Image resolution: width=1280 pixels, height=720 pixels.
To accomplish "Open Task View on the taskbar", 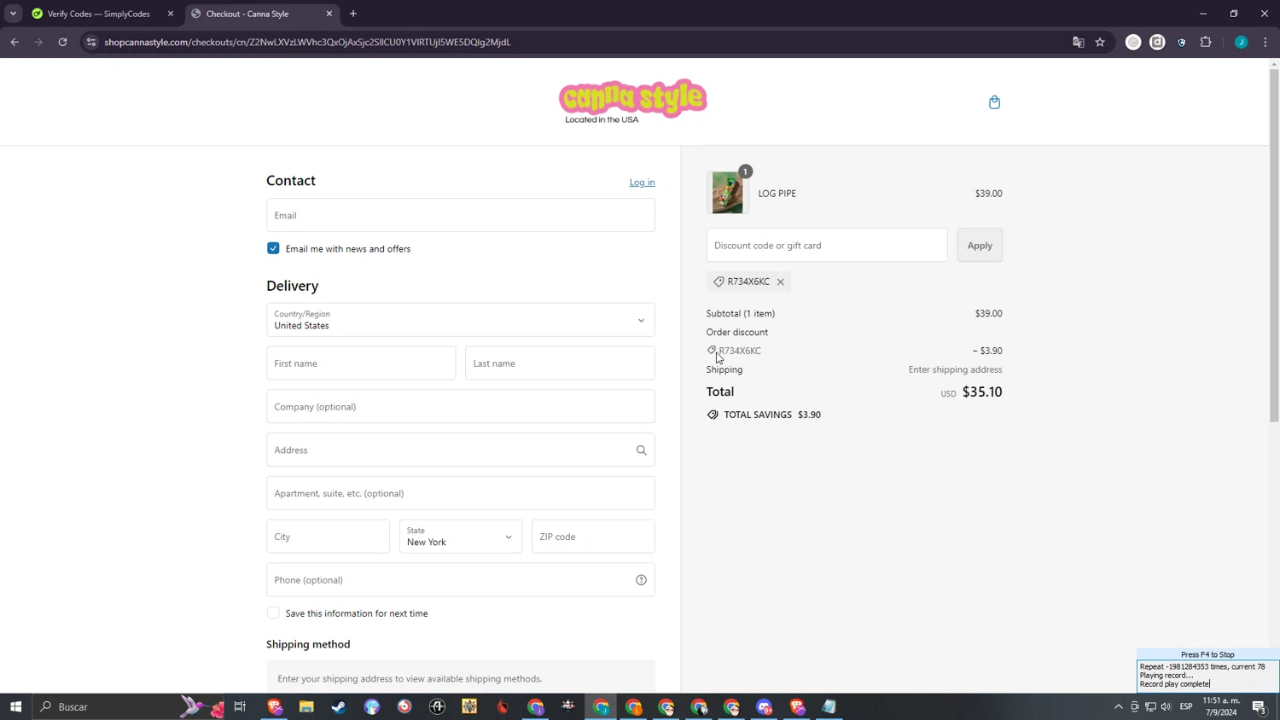I will click(240, 706).
